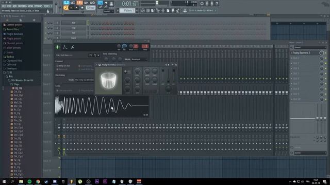
Task: Open Chrome from the taskbar
Action: (38, 181)
